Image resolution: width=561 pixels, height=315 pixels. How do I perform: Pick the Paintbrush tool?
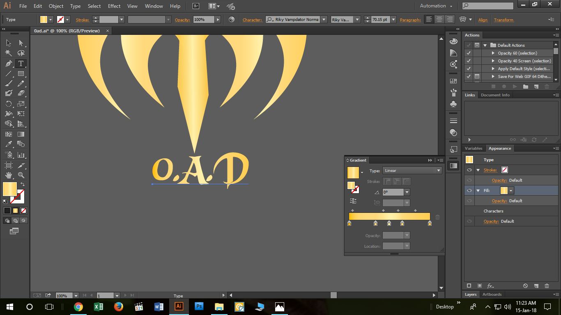click(9, 84)
